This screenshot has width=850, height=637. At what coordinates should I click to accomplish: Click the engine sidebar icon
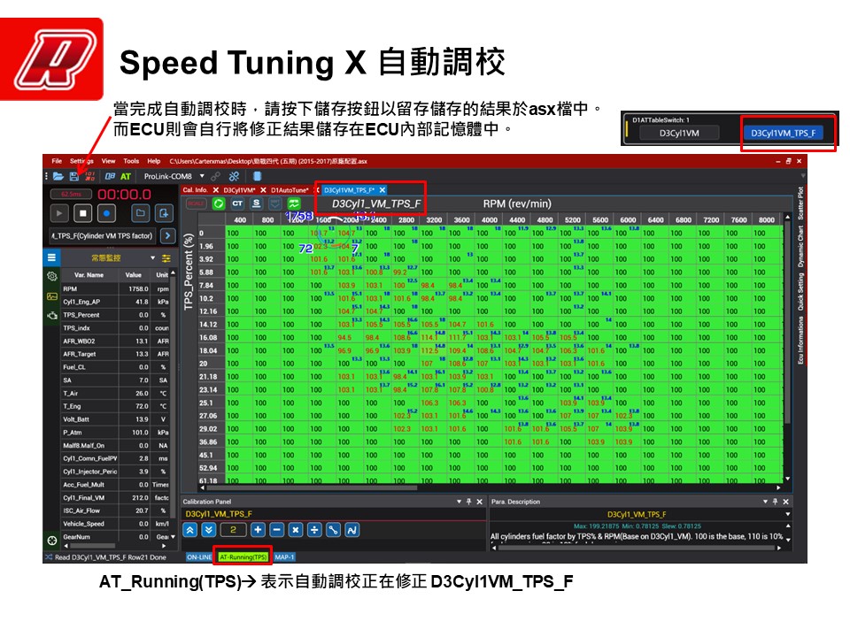[52, 315]
